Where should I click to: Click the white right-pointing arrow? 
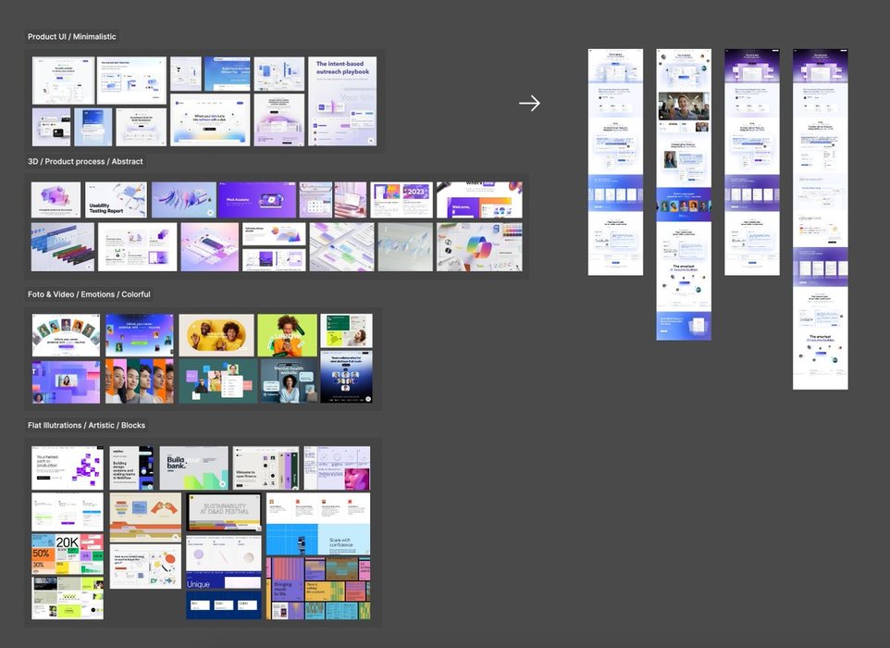click(529, 104)
